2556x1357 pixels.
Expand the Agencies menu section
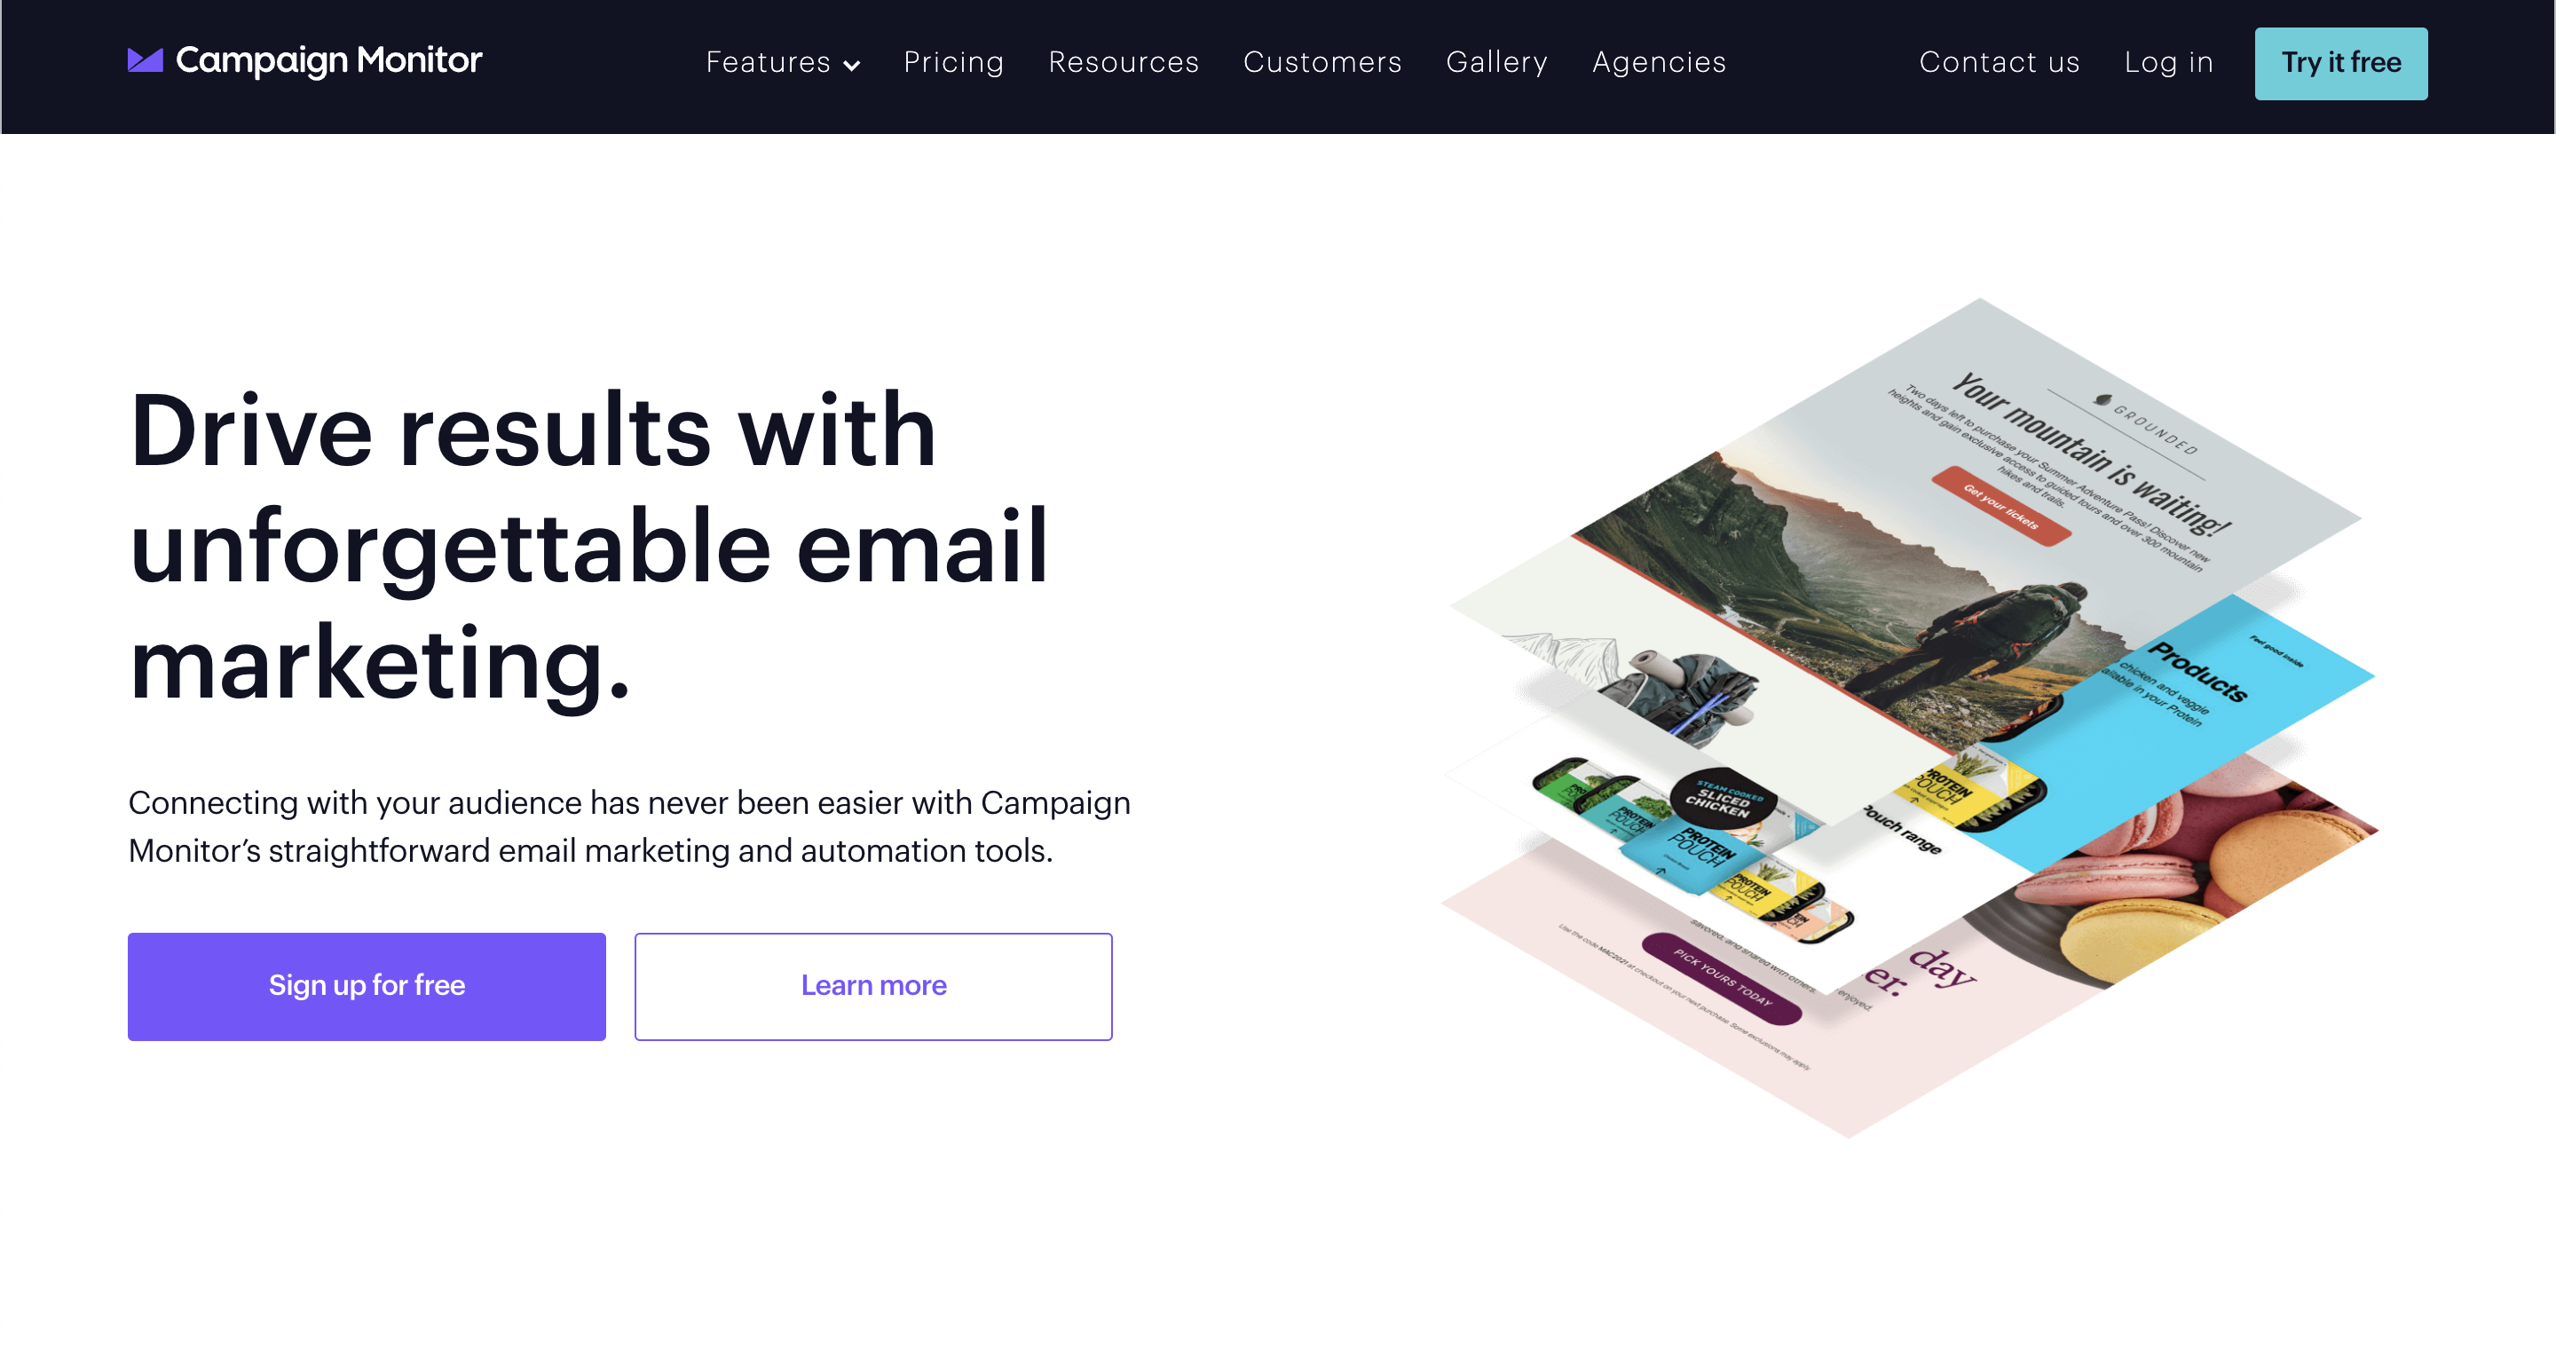pyautogui.click(x=1659, y=62)
